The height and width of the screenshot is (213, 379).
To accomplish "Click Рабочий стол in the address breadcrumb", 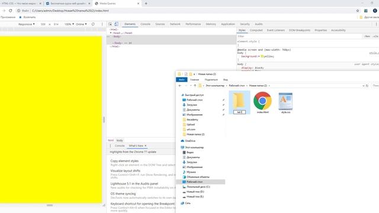I will pos(237,86).
